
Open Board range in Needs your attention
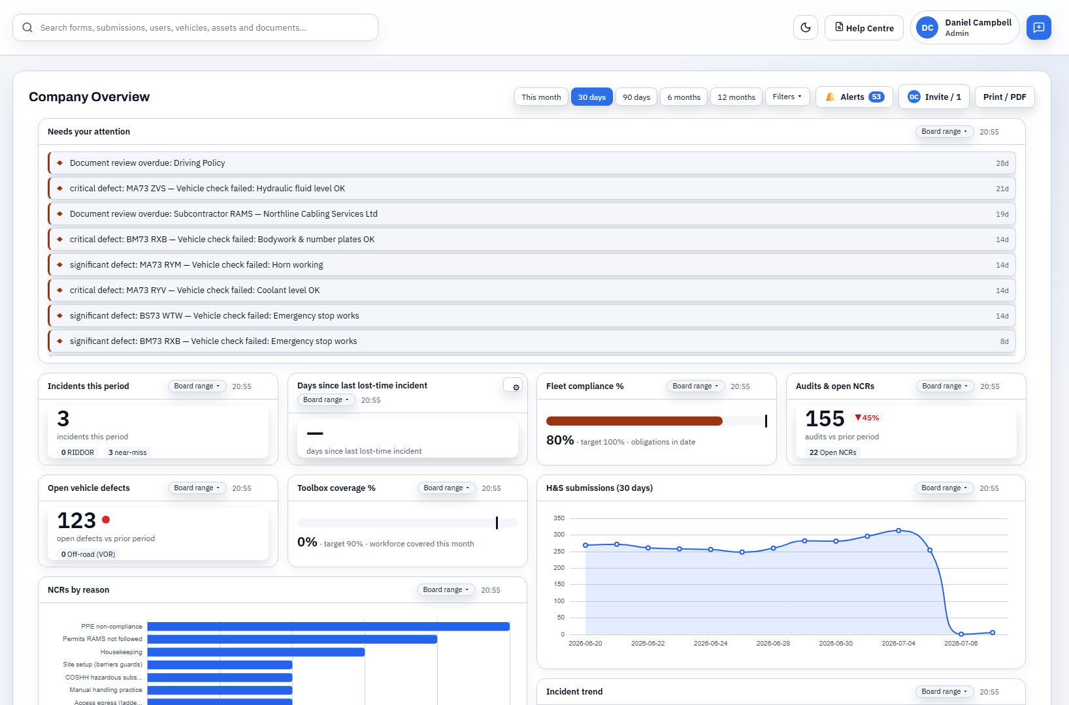[x=944, y=131]
